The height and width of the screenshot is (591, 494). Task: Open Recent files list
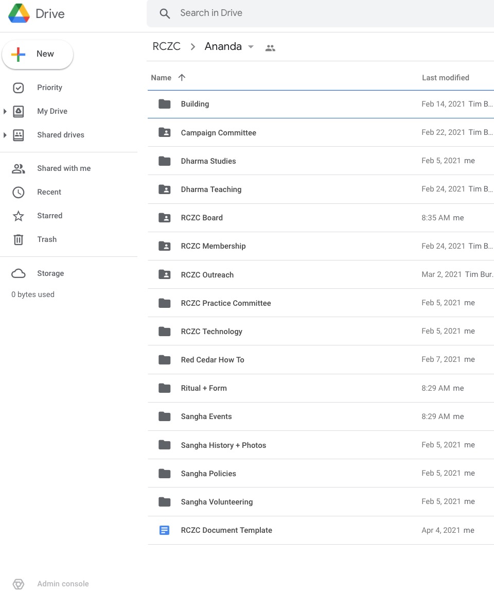pos(49,192)
